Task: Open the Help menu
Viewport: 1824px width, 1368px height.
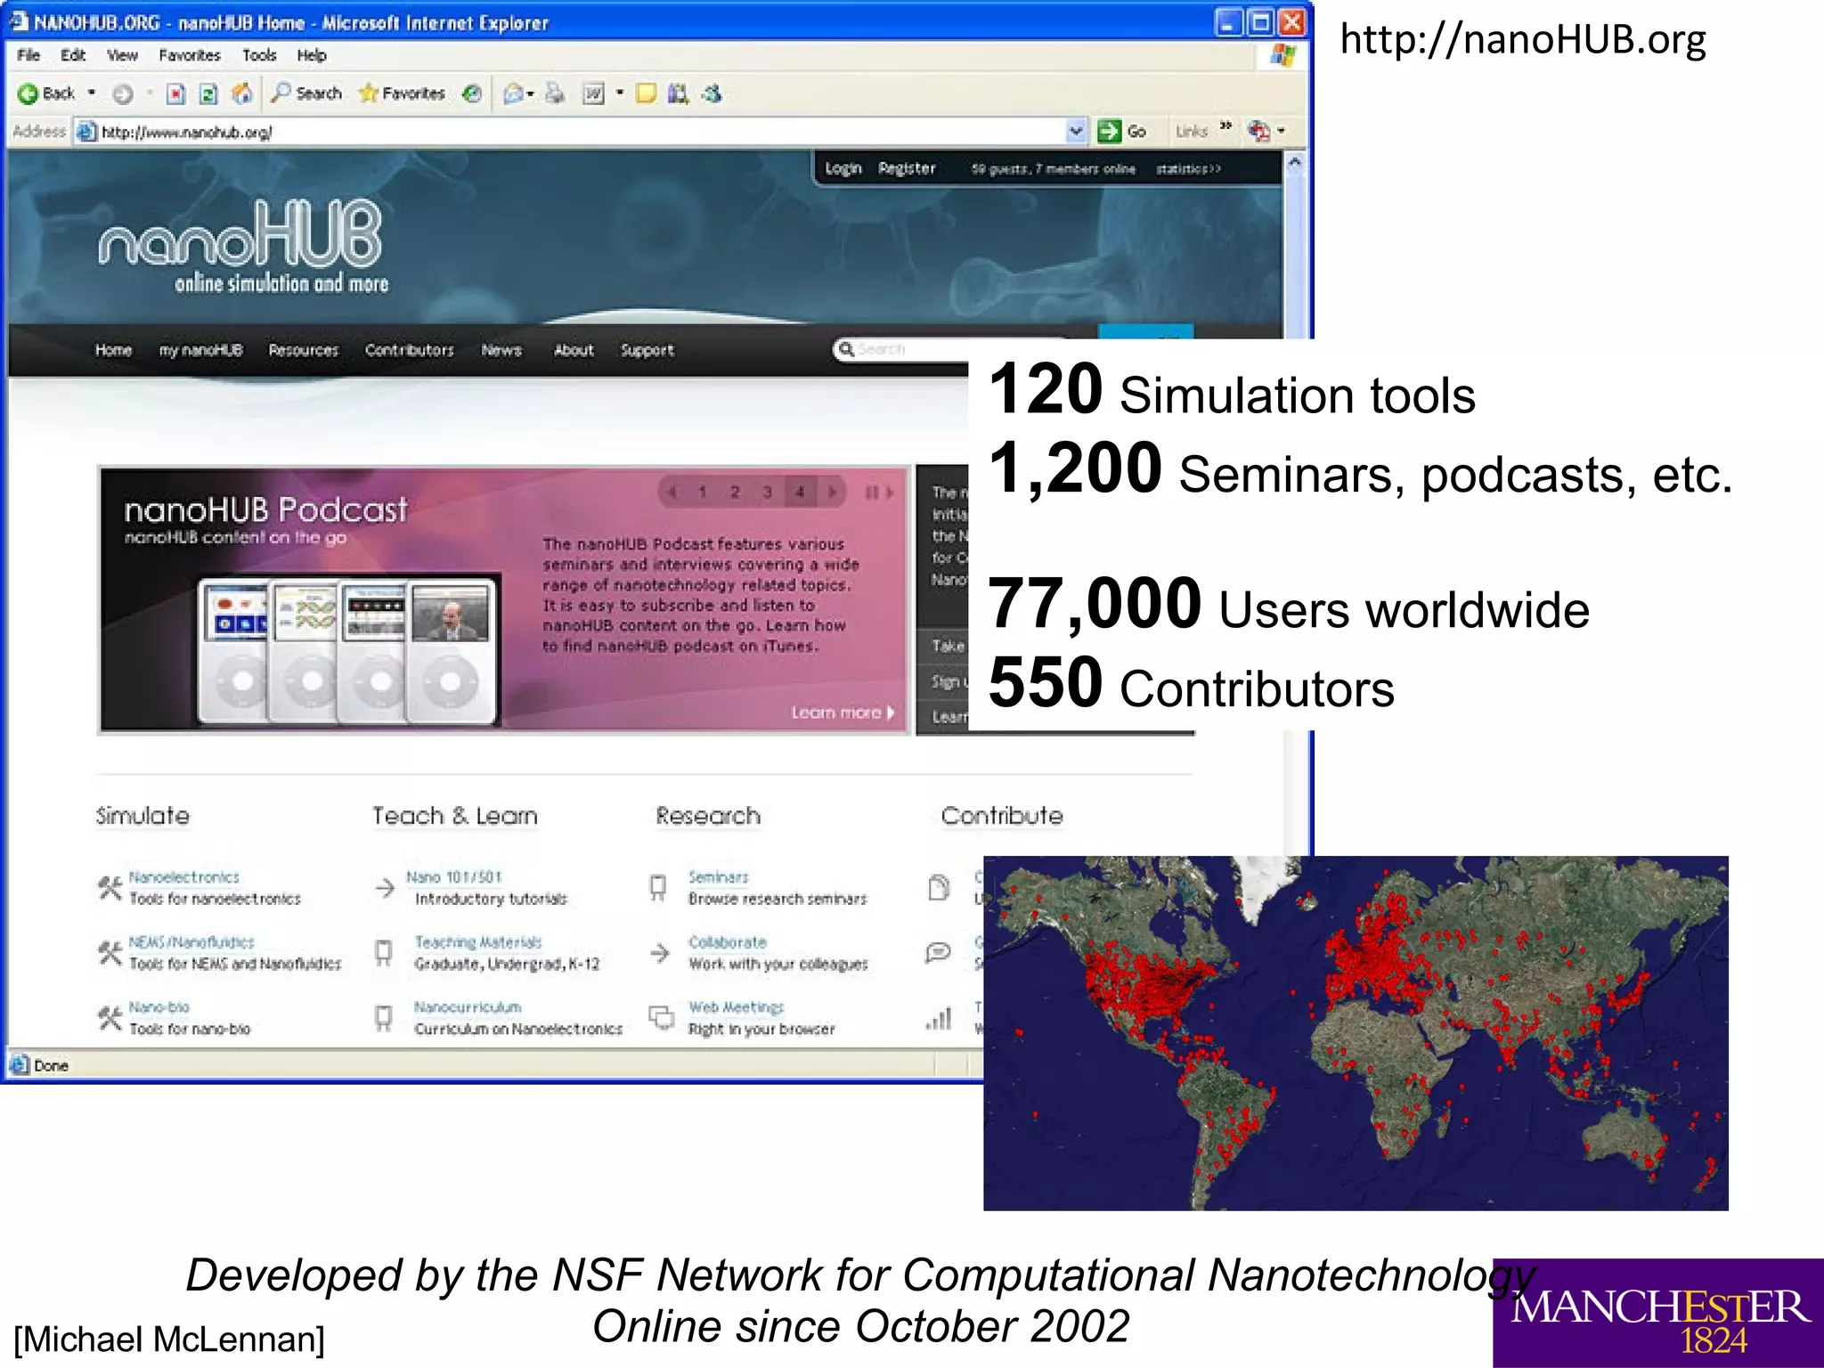Action: point(312,55)
